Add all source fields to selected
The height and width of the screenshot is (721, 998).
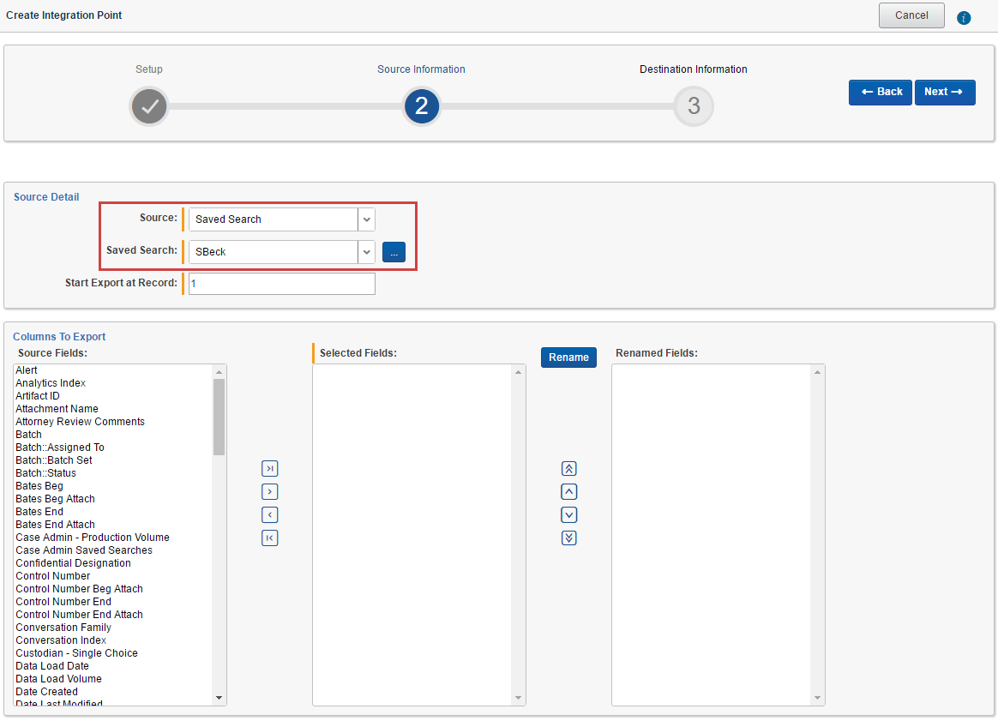[270, 468]
